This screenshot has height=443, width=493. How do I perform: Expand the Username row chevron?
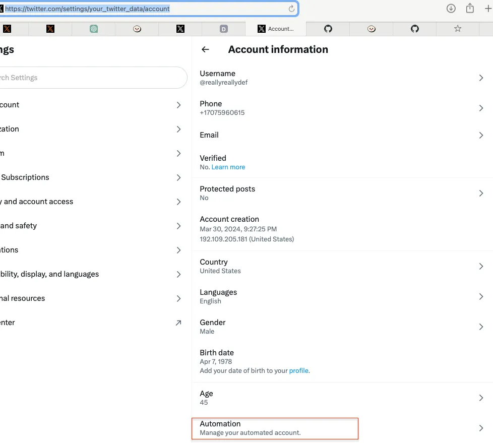(x=480, y=78)
